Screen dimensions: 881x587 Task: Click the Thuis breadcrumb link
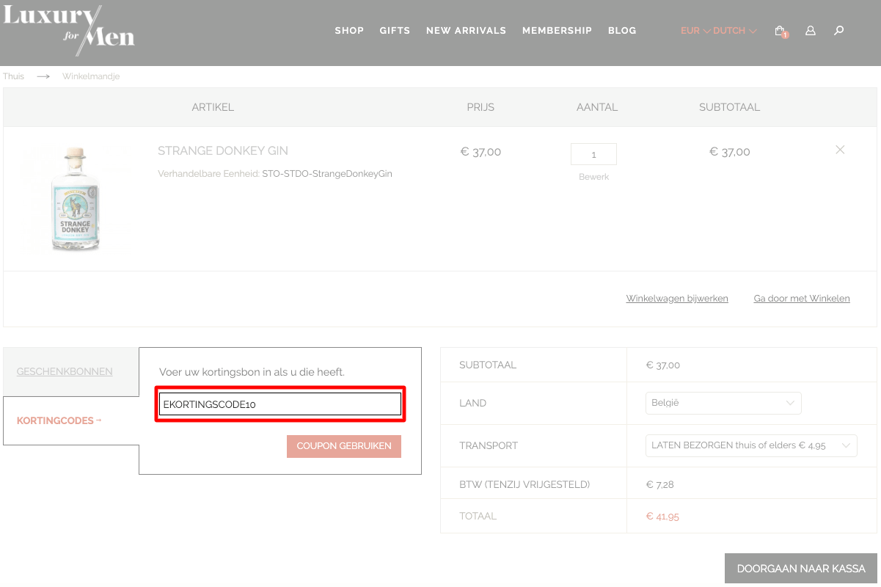(x=13, y=76)
